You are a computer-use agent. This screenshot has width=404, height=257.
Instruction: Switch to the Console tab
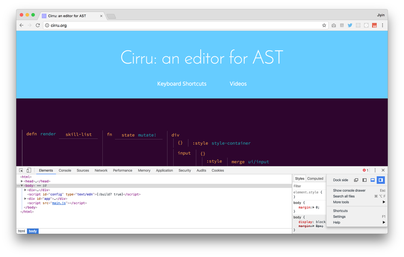pos(65,170)
